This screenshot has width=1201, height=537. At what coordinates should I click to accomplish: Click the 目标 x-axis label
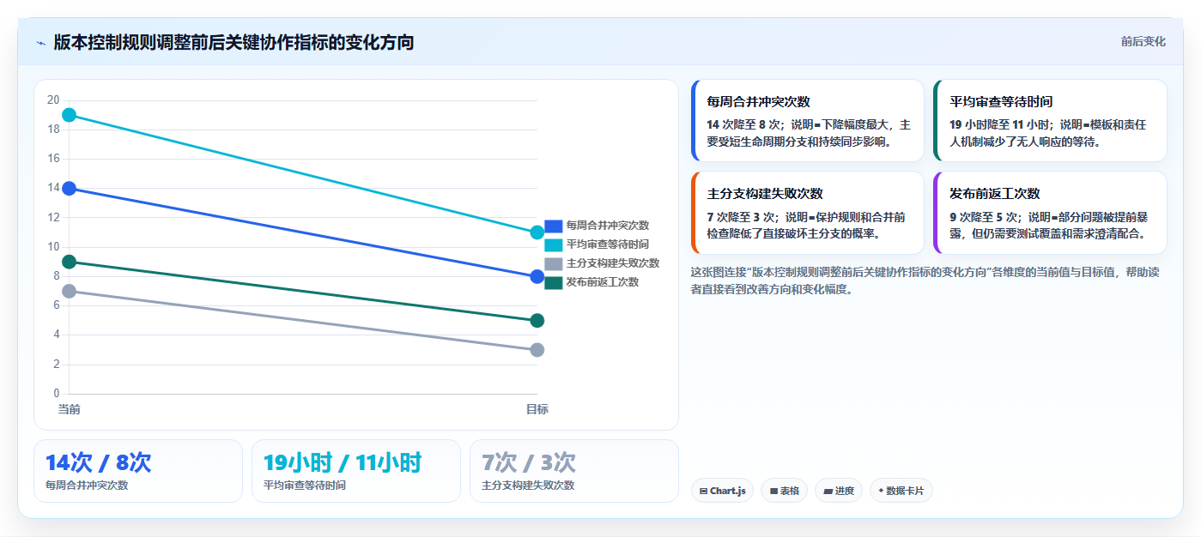point(537,409)
